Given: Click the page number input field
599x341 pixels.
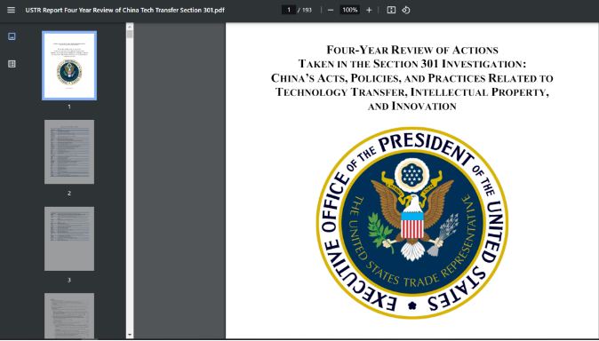Looking at the screenshot, I should pos(289,10).
